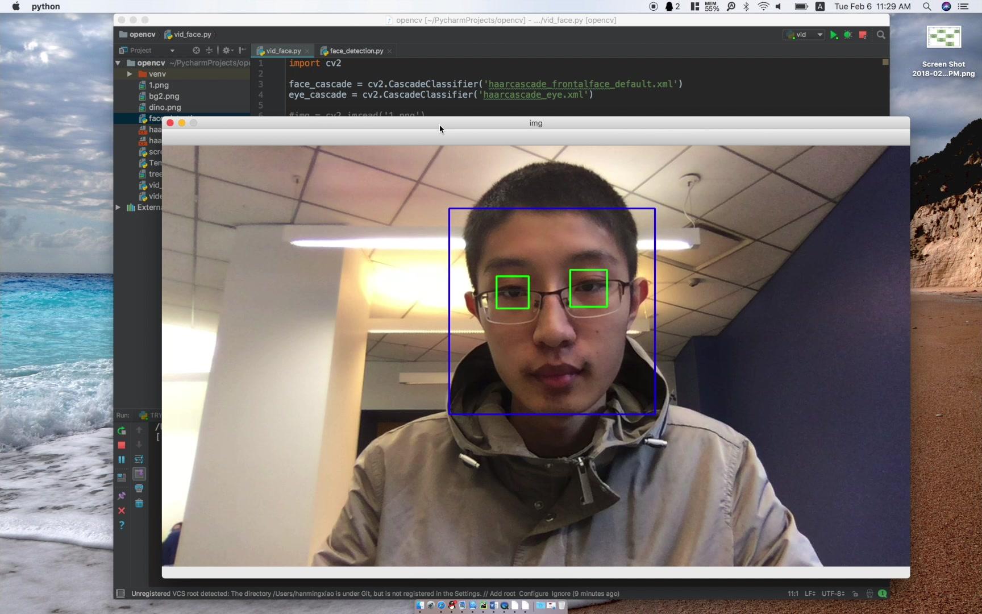982x614 pixels.
Task: Open Spotlight search in the macOS menu bar
Action: coord(927,6)
